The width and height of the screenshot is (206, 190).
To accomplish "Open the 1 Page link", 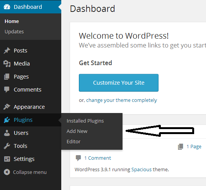I will pos(194,146).
